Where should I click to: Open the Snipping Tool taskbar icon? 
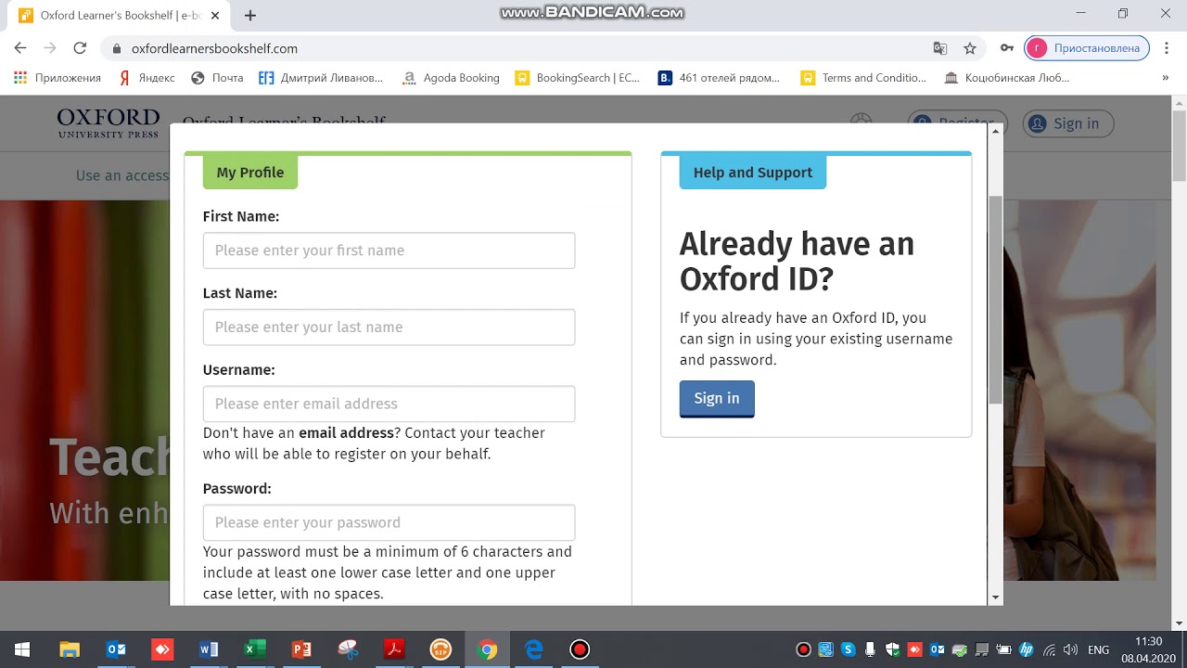click(348, 649)
